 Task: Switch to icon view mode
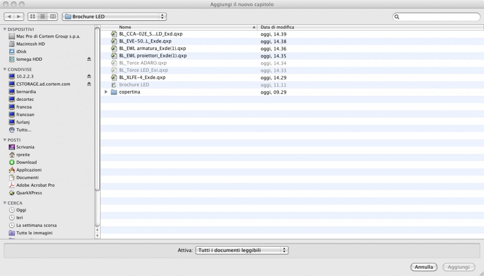click(32, 17)
